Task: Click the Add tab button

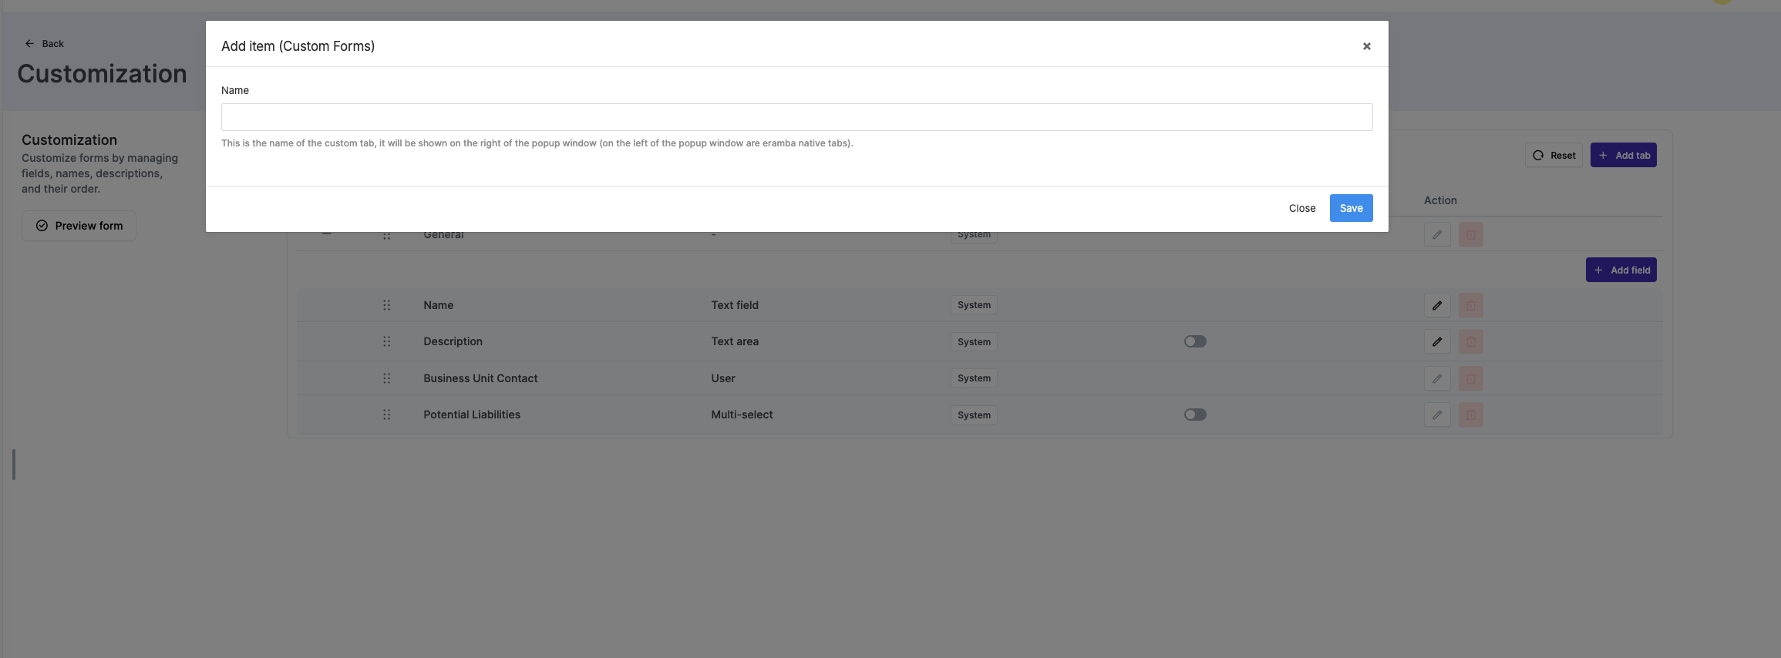Action: (x=1623, y=155)
